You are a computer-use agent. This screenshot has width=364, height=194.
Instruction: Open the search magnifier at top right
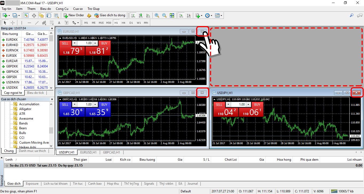[351, 15]
